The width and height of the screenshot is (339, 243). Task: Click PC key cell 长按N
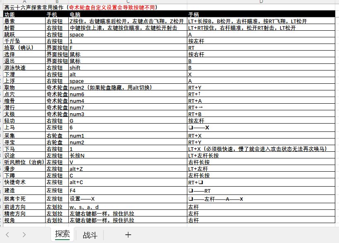click(128, 156)
